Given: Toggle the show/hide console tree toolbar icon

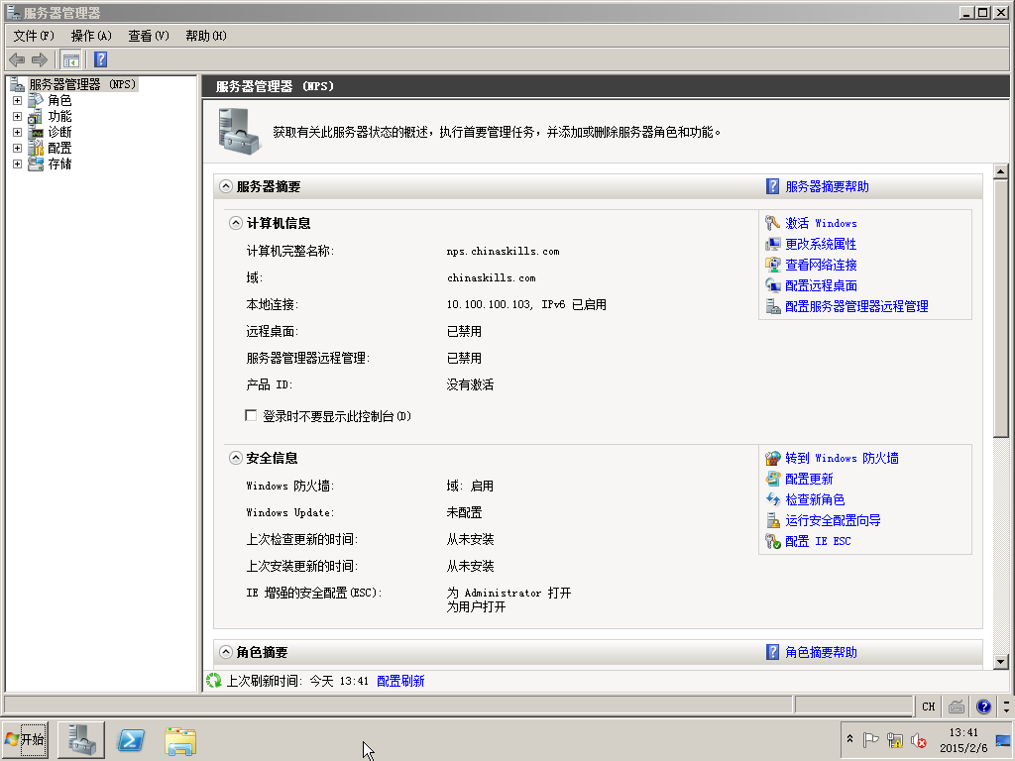Looking at the screenshot, I should tap(70, 60).
